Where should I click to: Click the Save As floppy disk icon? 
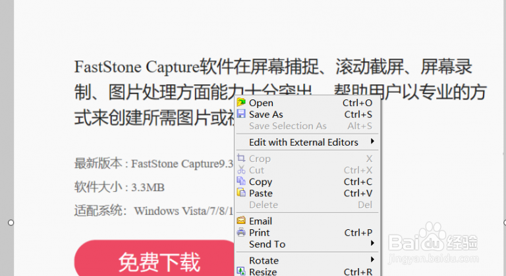click(241, 114)
